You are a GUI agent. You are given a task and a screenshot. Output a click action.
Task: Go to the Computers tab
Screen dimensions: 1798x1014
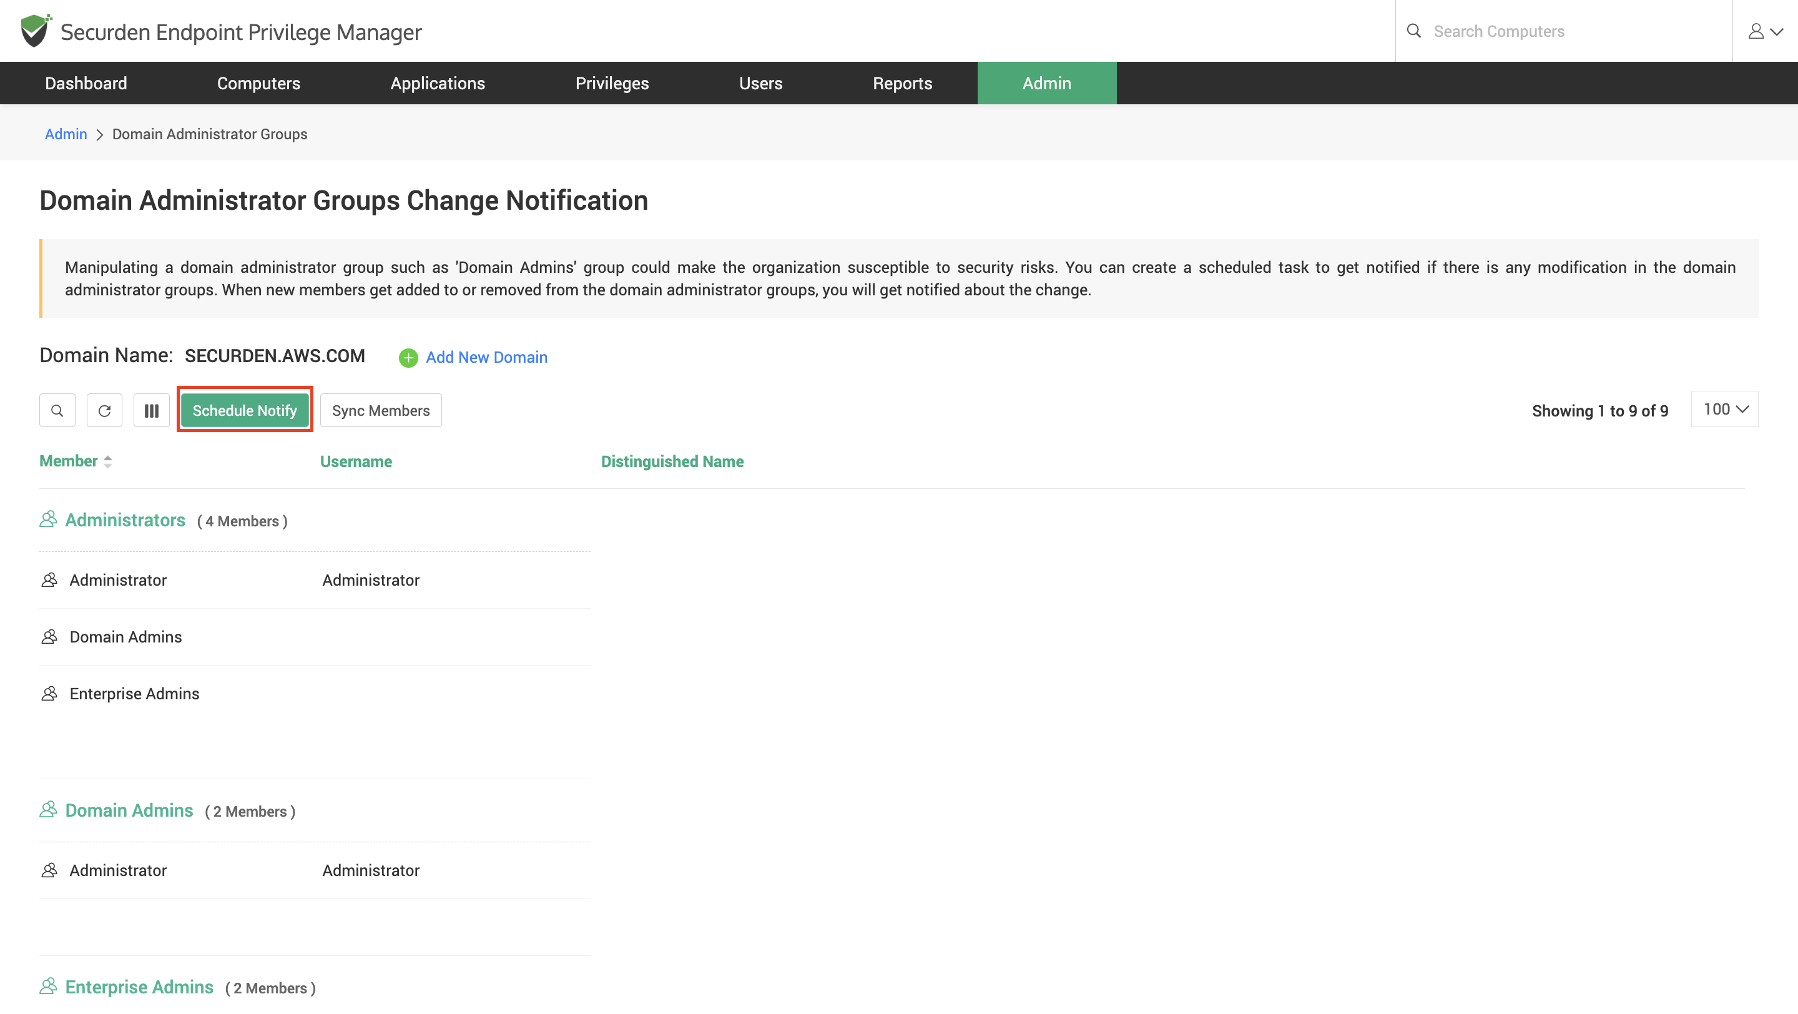click(258, 83)
